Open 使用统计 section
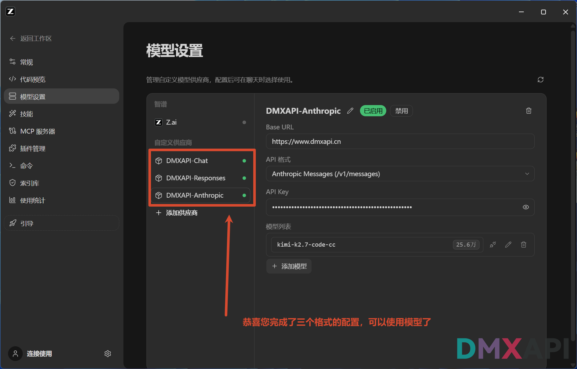Screen dimensions: 577x369 [61, 200]
